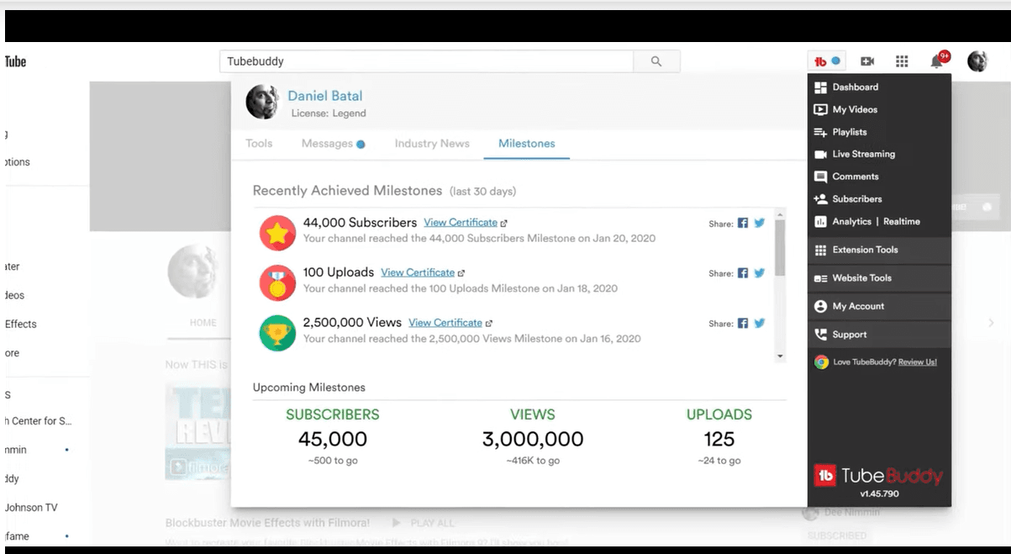Switch to the Messages tab

333,144
